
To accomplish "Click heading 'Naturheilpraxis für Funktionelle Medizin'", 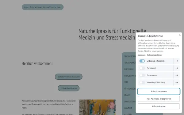I will [x=112, y=34].
